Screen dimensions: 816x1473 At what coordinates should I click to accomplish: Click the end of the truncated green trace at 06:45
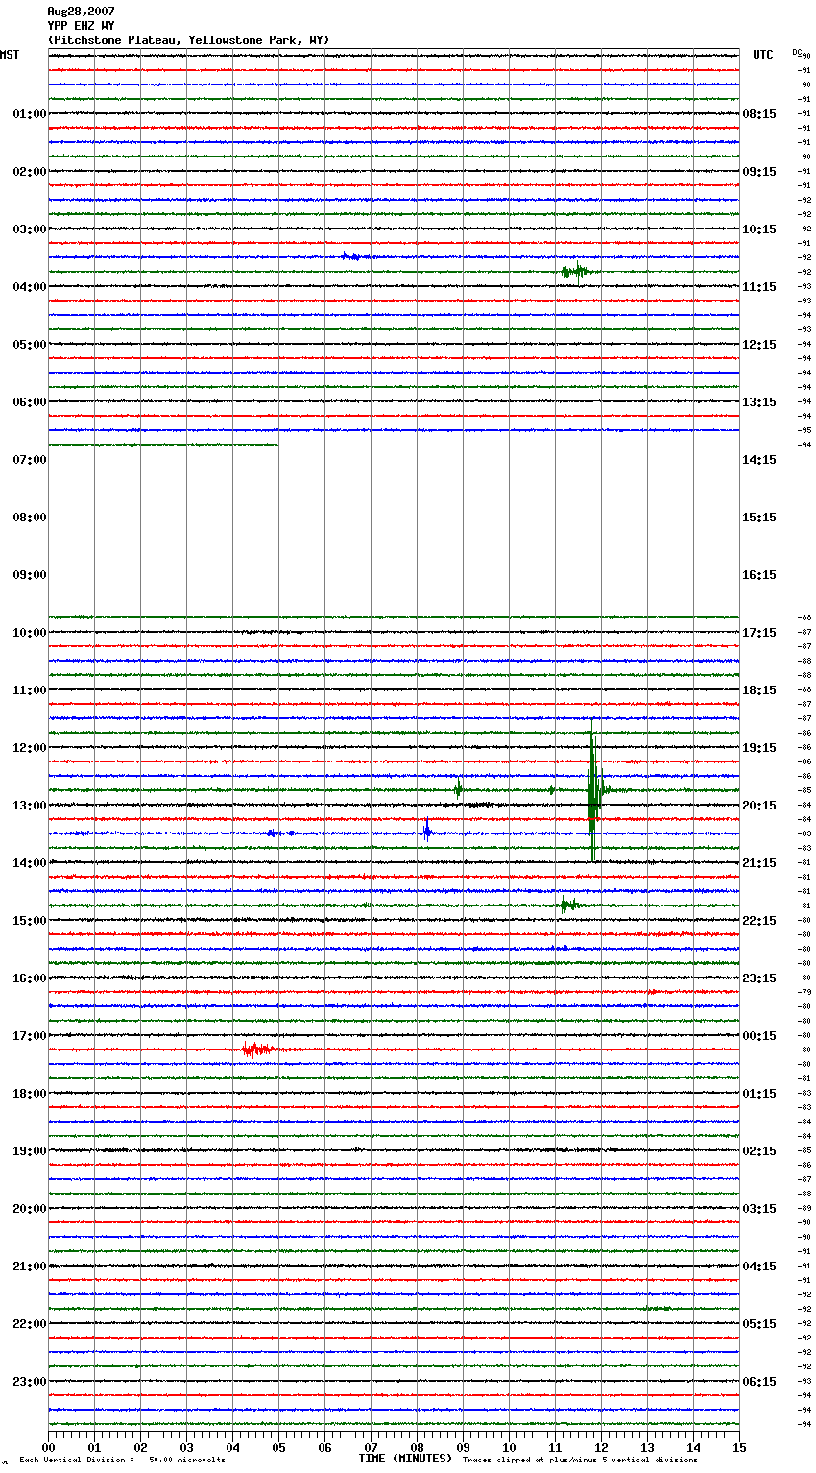click(277, 445)
